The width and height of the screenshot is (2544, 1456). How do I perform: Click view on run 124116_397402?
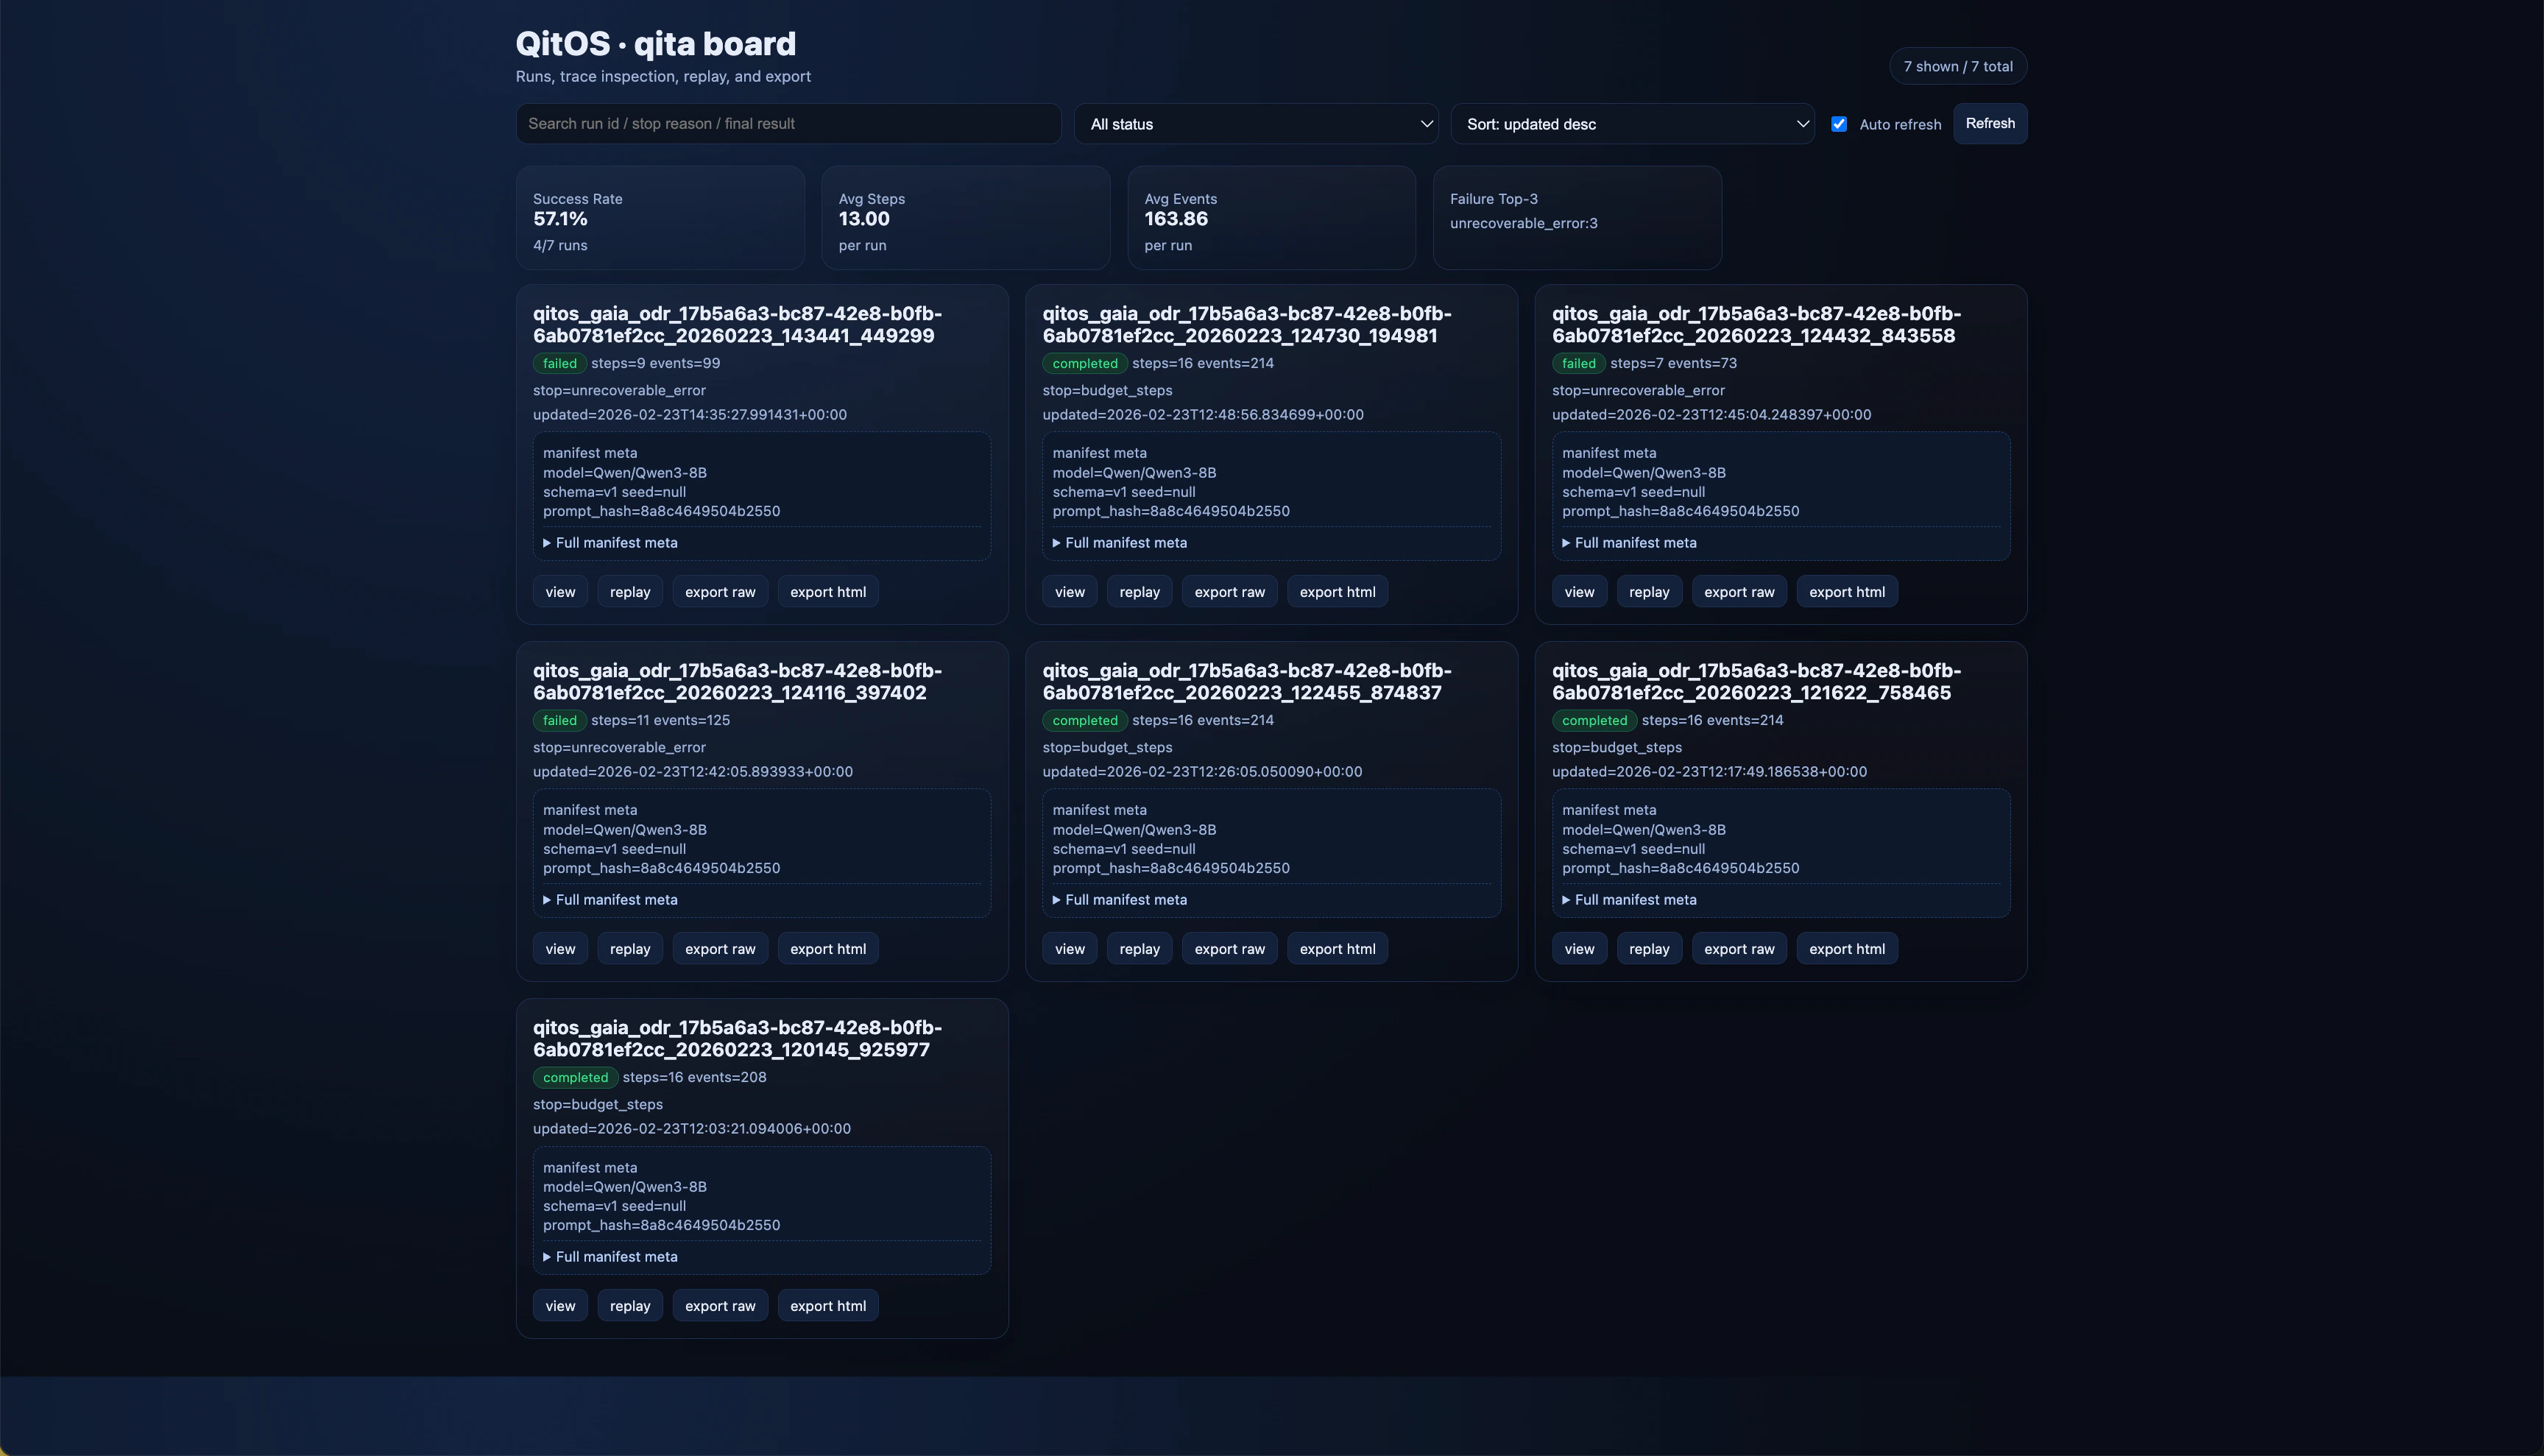(x=560, y=948)
